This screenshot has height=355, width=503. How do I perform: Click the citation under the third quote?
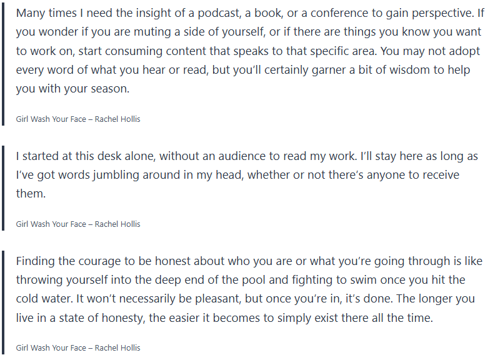point(78,347)
